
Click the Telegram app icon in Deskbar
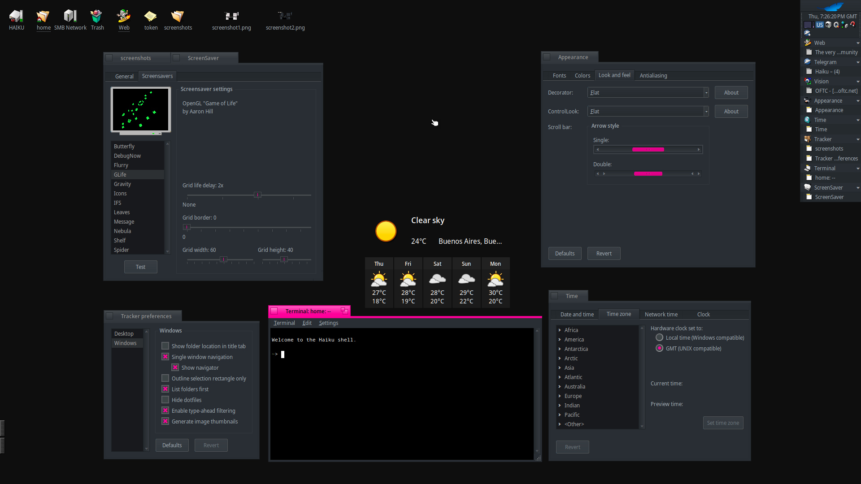808,62
